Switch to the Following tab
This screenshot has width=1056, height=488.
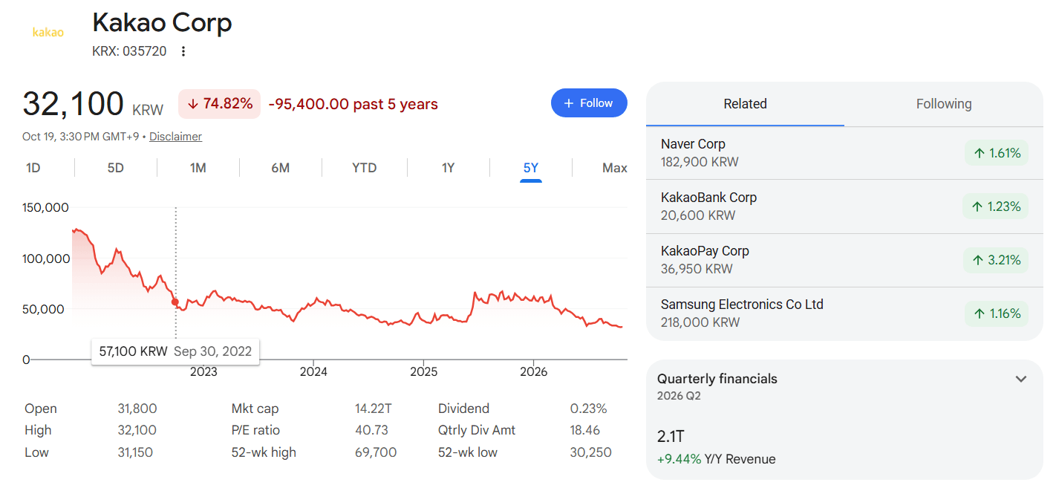944,104
